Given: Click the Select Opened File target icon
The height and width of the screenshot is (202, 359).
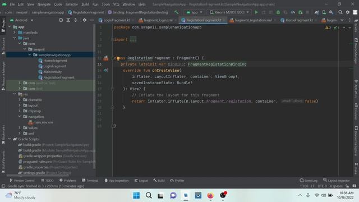Looking at the screenshot, I should [61, 20].
